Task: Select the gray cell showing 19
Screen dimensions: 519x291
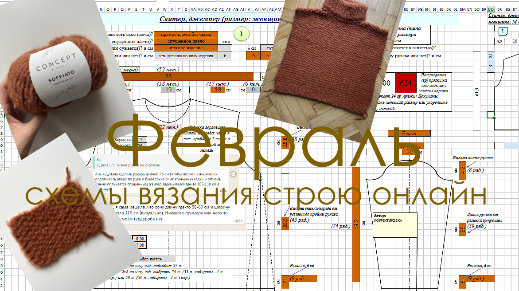Action: pos(168,90)
